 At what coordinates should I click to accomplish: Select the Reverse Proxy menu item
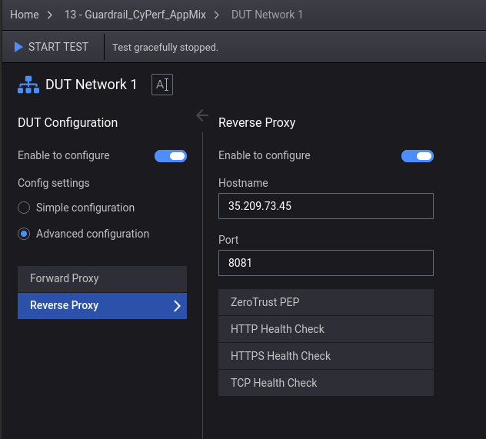coord(92,306)
